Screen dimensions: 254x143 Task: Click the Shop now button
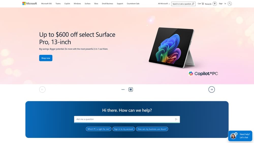(46, 58)
